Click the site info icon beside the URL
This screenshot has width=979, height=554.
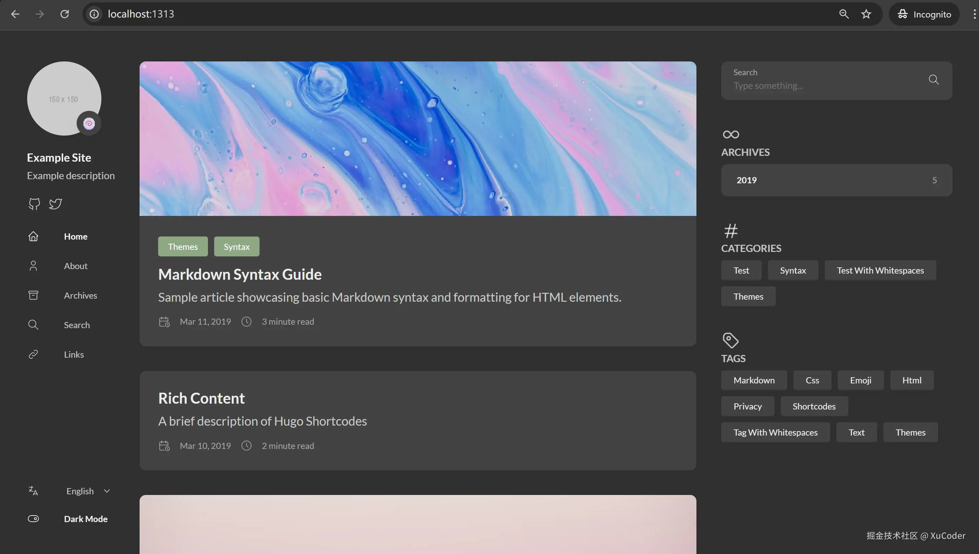tap(94, 14)
